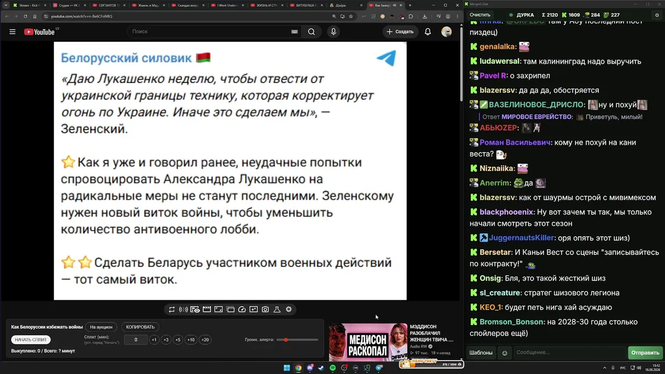Open browser extensions puzzle icon
The height and width of the screenshot is (374, 665).
[410, 16]
